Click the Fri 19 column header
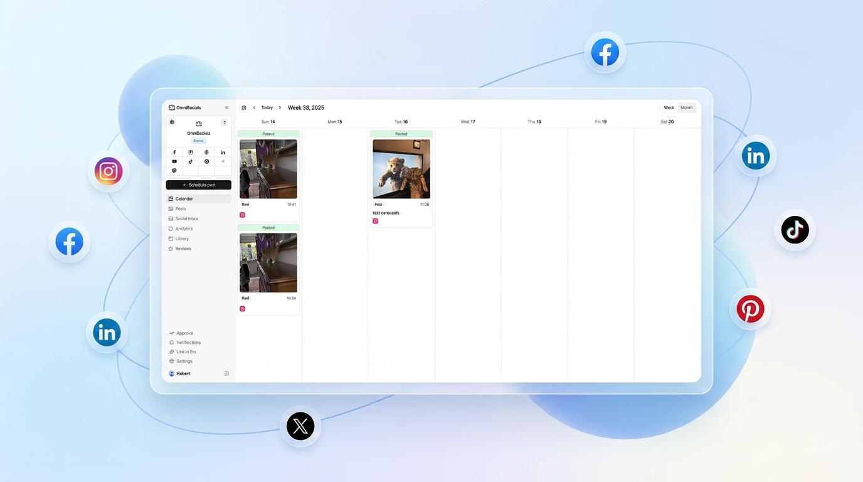Screen dimensions: 863x482 (x=601, y=122)
